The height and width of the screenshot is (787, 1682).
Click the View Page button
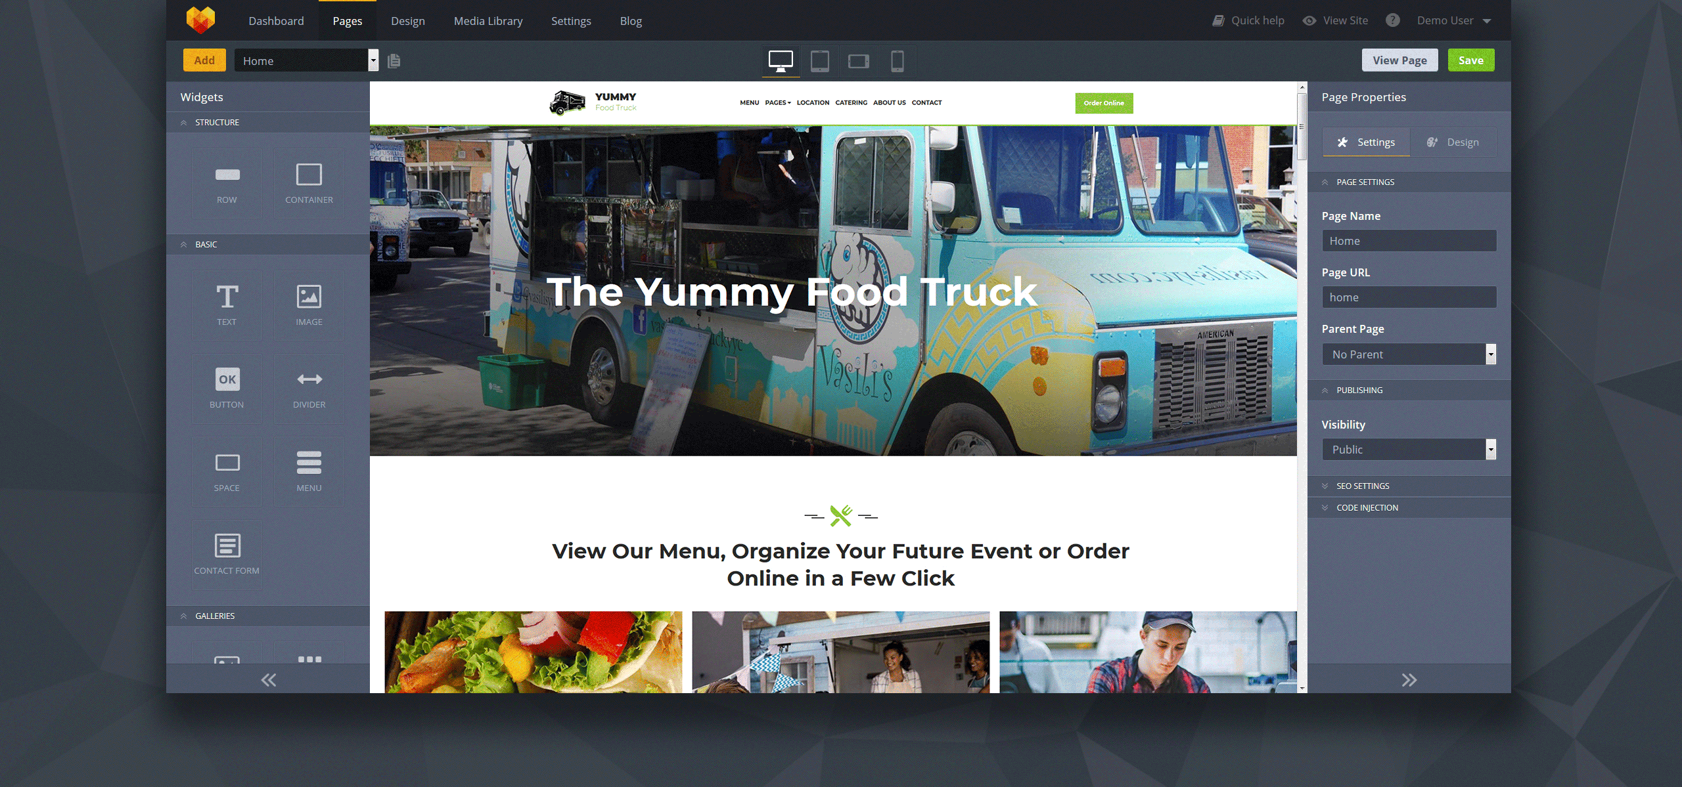click(1399, 60)
